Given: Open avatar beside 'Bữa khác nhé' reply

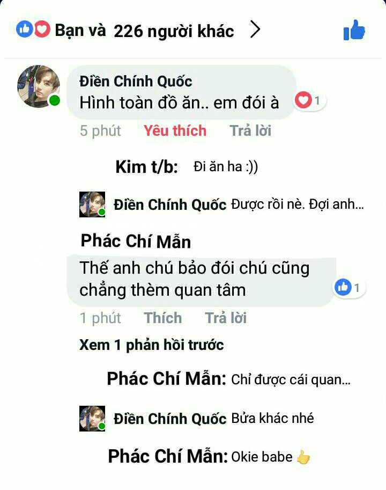Looking at the screenshot, I should pos(92,419).
